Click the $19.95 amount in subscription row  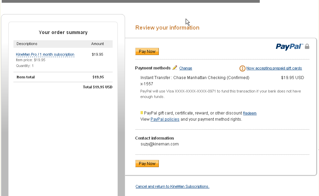(x=97, y=54)
